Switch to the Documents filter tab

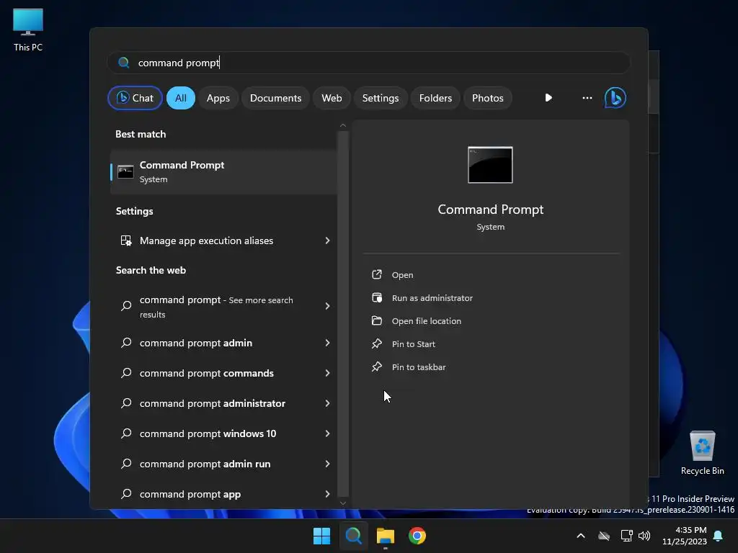point(275,98)
